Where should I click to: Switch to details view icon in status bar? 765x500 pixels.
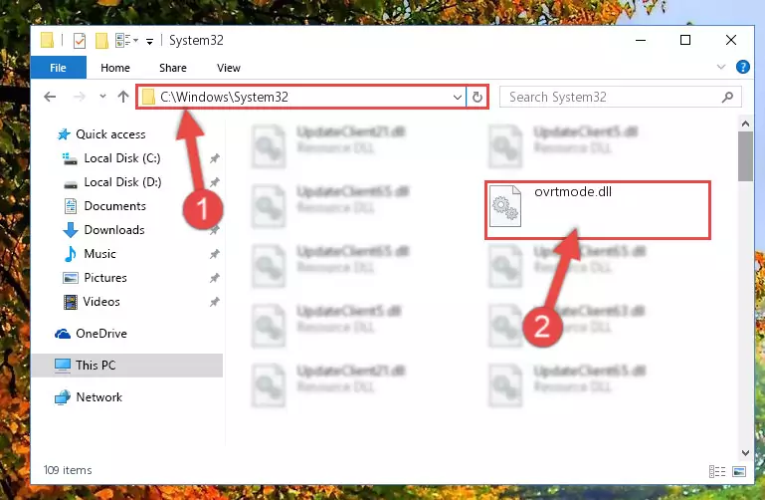click(x=716, y=471)
